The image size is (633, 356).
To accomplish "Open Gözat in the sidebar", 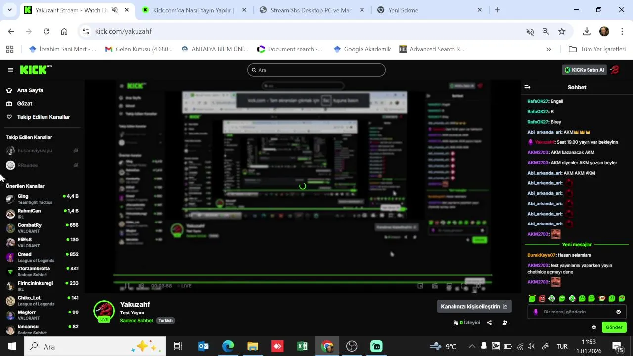I will coord(19,104).
